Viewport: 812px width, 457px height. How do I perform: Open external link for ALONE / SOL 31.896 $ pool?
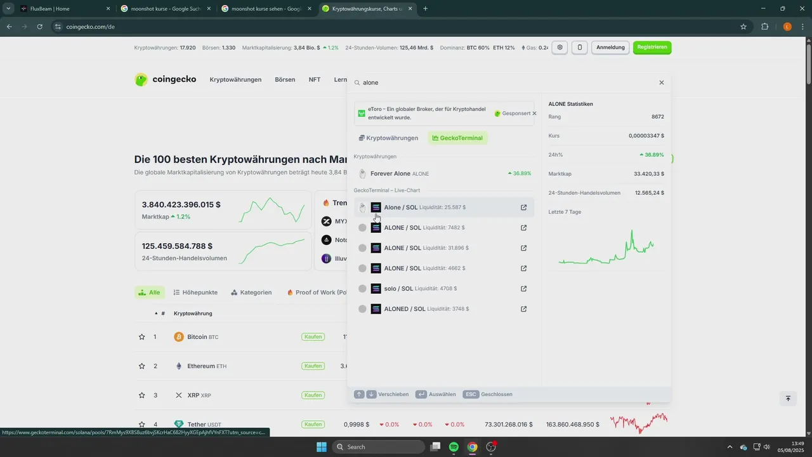tap(524, 248)
